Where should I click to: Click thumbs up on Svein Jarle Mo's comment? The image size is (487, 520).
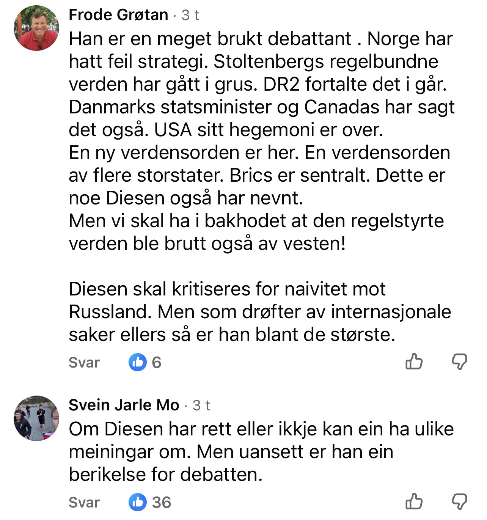pyautogui.click(x=414, y=501)
